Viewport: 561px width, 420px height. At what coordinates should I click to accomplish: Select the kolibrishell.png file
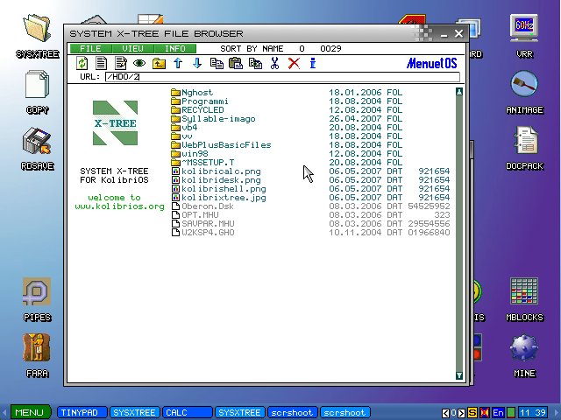224,189
